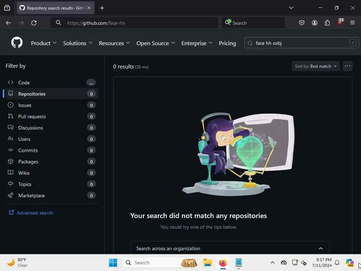Click the GitHub search field
361x271 pixels.
301,43
